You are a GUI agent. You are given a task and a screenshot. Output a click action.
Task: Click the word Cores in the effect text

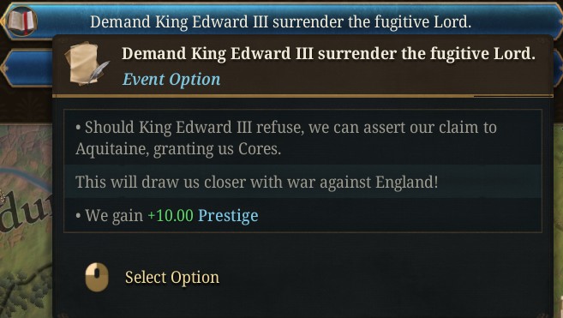(260, 149)
